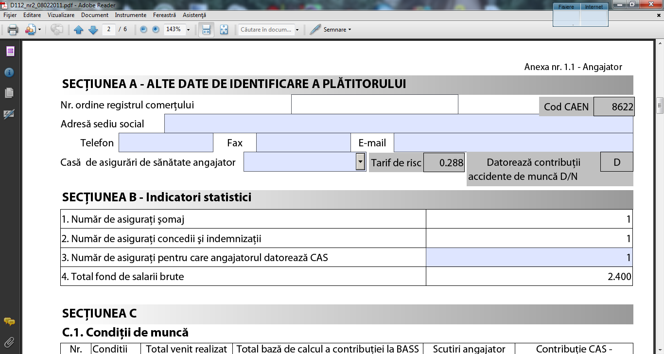Click the SECȚIUNEA B - Indicatori statistici heading

tap(157, 197)
